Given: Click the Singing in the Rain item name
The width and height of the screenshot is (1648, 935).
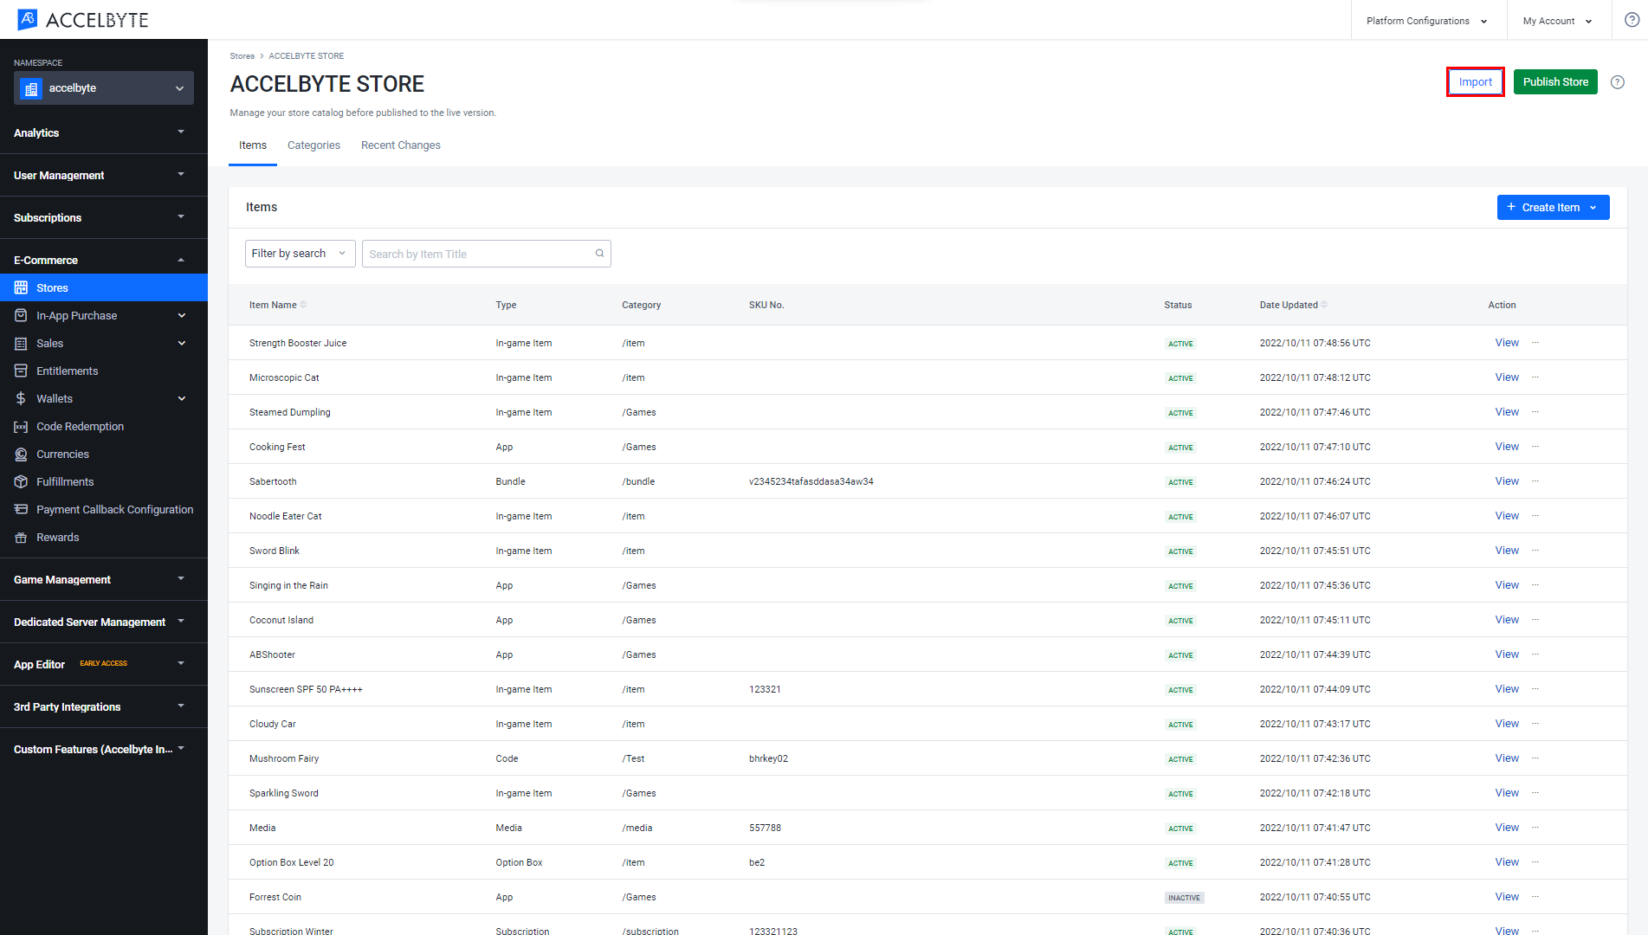Looking at the screenshot, I should pyautogui.click(x=288, y=586).
